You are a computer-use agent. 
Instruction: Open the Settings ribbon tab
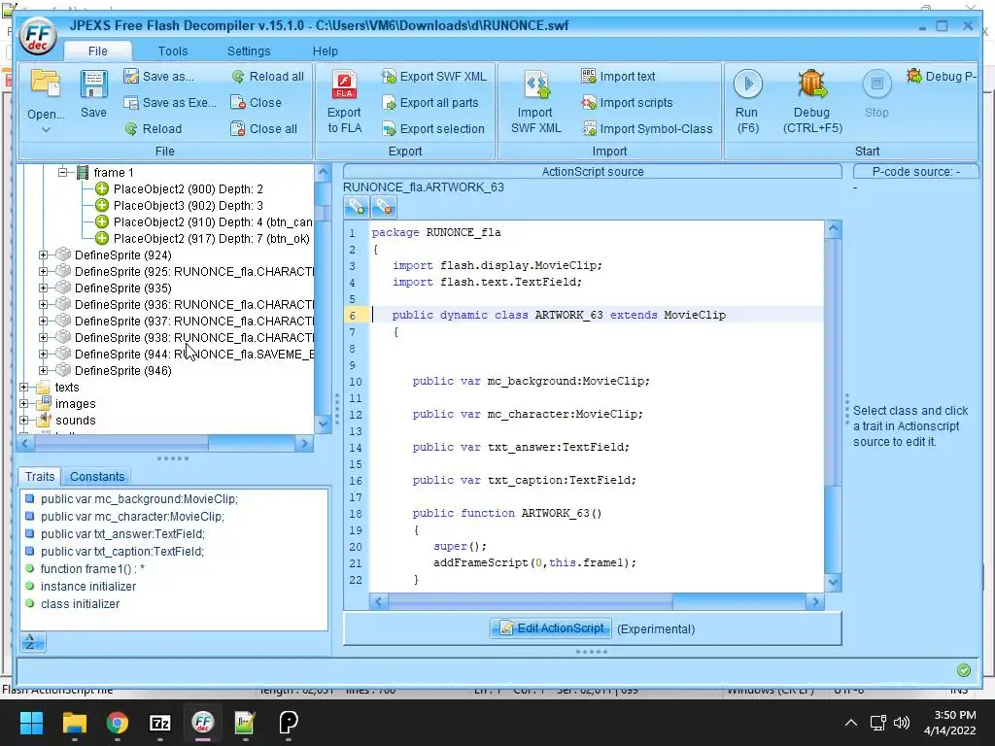[249, 51]
